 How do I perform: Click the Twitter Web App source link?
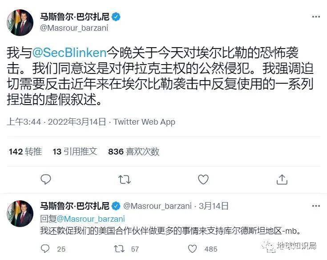[145, 122]
